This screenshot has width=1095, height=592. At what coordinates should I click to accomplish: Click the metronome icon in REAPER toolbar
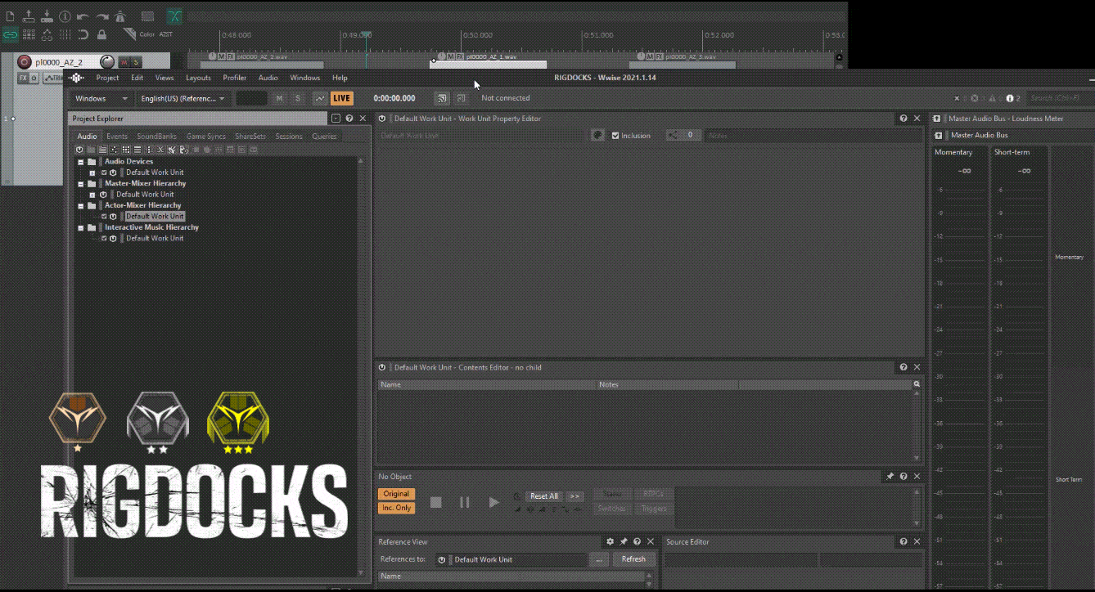tap(120, 16)
